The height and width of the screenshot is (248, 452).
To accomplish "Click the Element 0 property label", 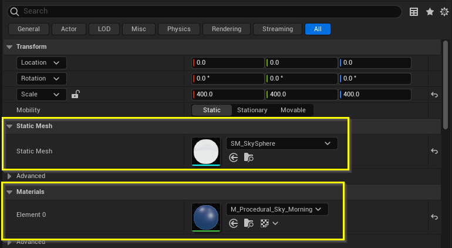I will point(31,215).
